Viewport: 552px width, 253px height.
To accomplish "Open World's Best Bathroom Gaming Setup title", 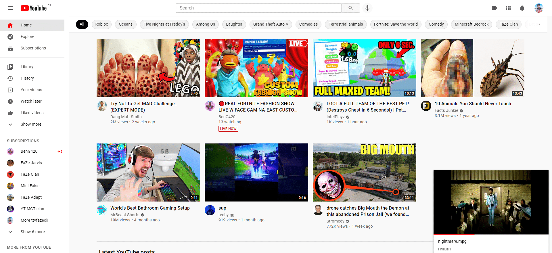I will tap(150, 208).
